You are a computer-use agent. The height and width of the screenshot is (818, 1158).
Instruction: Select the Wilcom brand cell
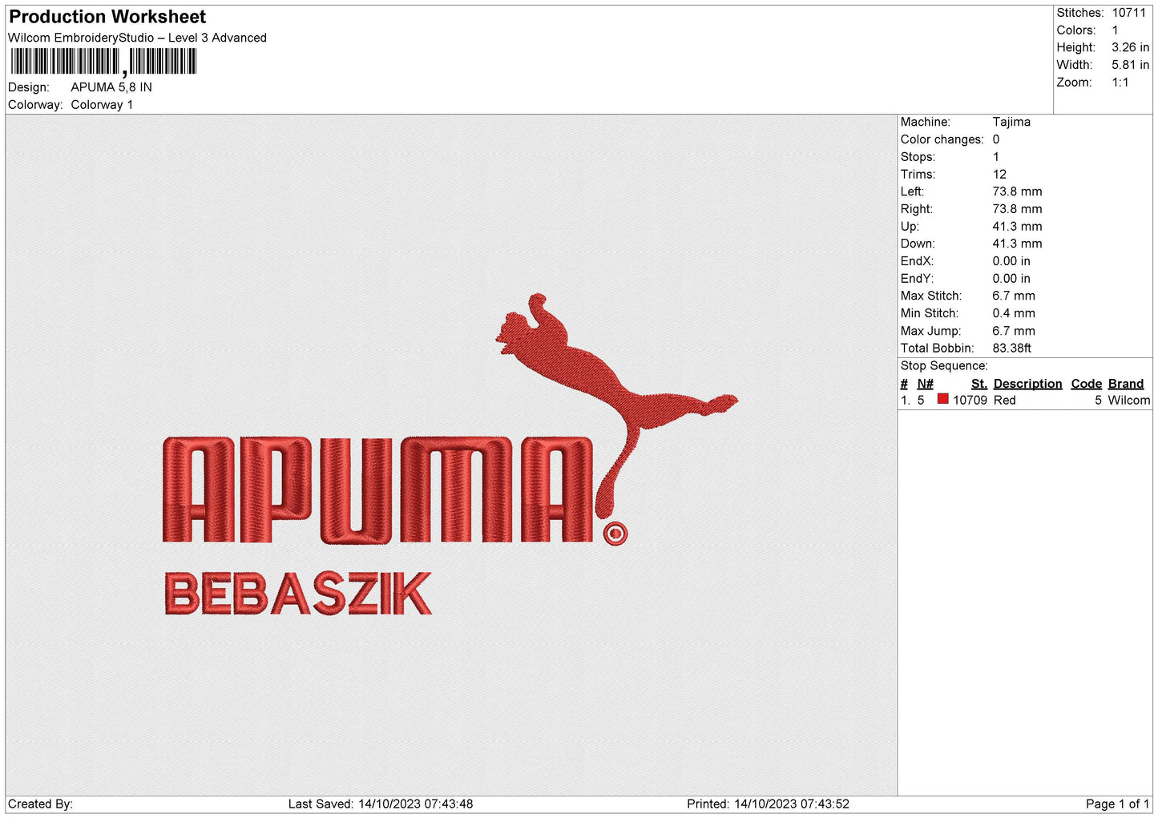tap(1128, 401)
